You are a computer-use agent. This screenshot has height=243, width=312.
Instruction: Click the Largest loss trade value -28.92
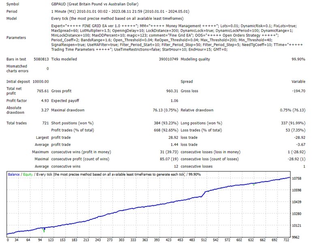[x=299, y=137]
